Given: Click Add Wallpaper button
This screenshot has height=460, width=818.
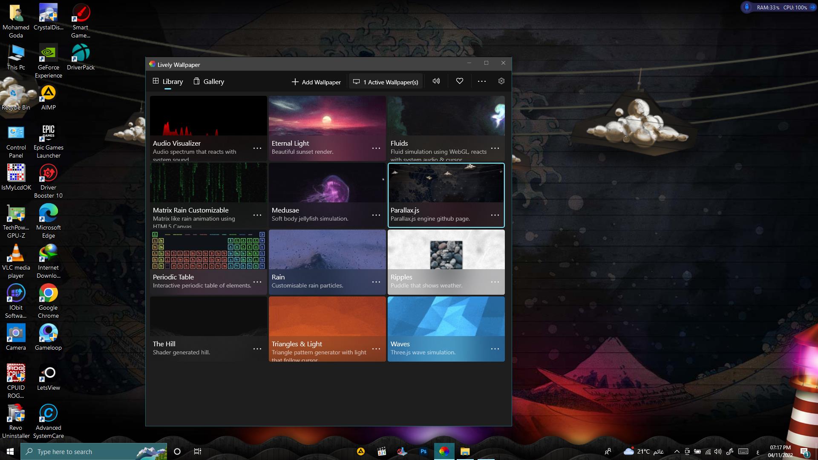Looking at the screenshot, I should (316, 82).
